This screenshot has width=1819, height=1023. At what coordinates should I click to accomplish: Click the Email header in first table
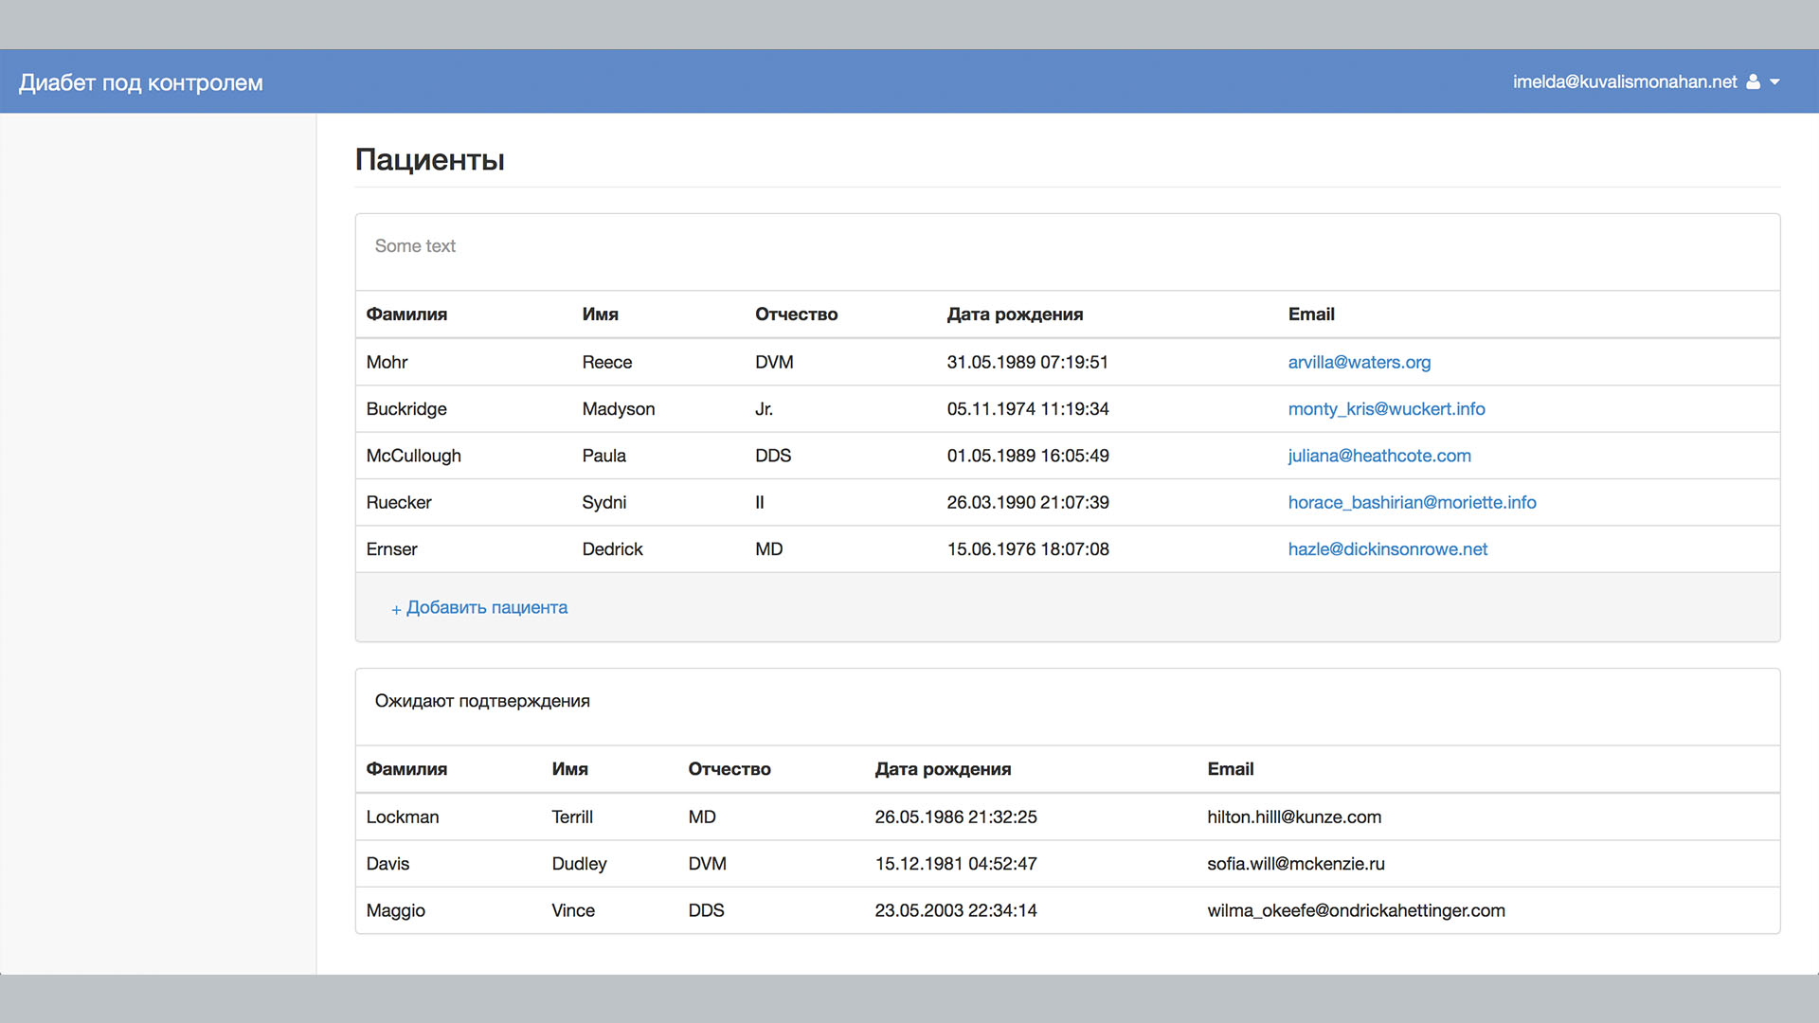[1310, 314]
